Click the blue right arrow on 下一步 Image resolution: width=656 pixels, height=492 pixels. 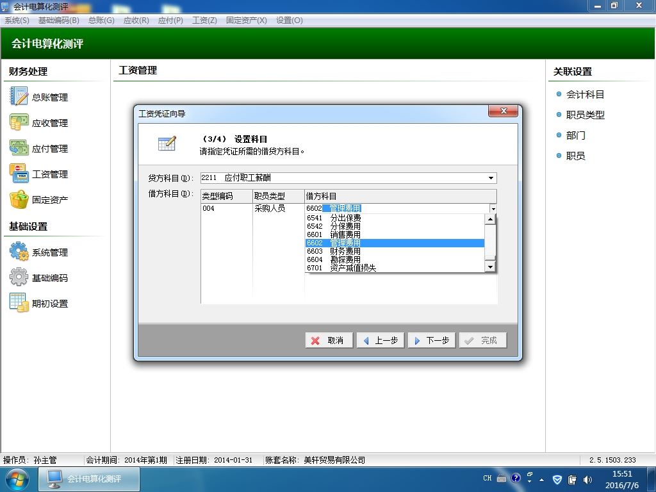tap(417, 341)
